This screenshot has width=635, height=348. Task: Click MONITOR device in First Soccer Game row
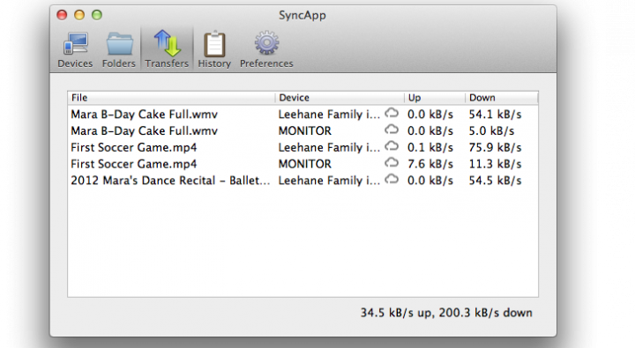pyautogui.click(x=305, y=164)
